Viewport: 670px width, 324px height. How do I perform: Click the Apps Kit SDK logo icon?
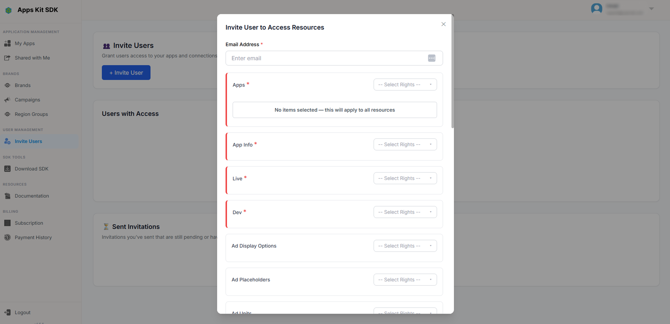tap(8, 10)
